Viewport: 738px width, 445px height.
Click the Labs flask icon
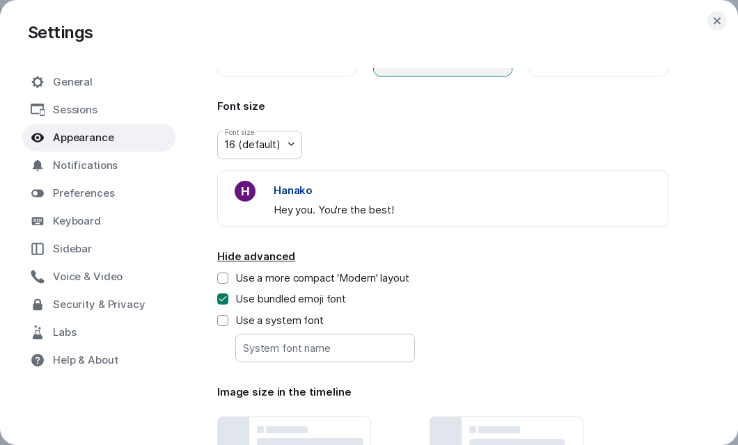click(38, 332)
